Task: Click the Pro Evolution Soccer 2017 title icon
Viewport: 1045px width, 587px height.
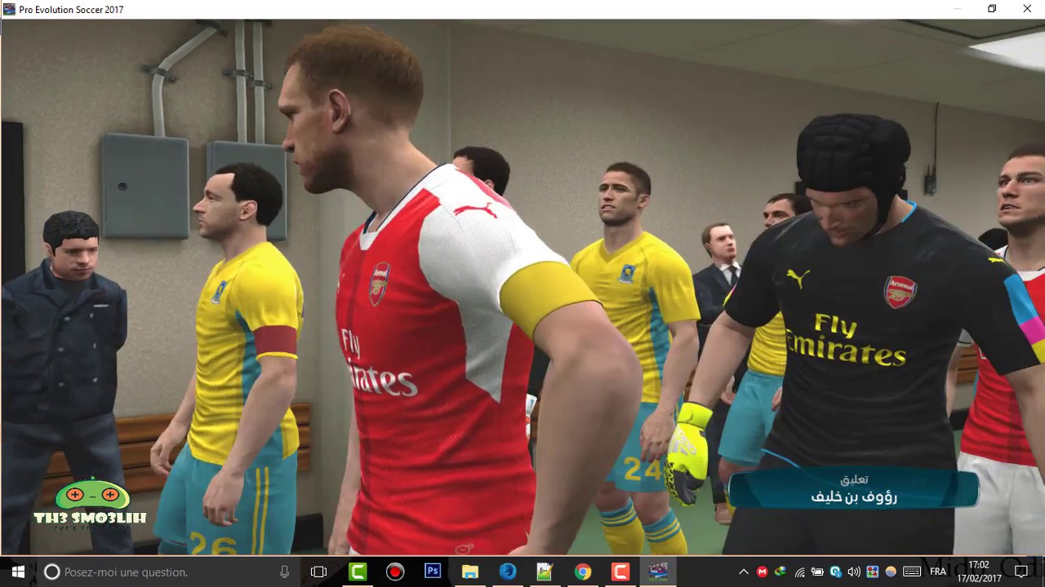Action: click(x=9, y=9)
